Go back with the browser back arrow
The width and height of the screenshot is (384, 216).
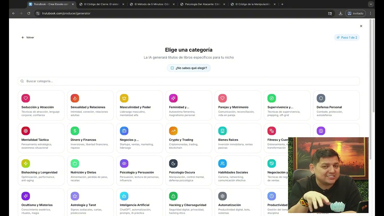tap(13, 13)
